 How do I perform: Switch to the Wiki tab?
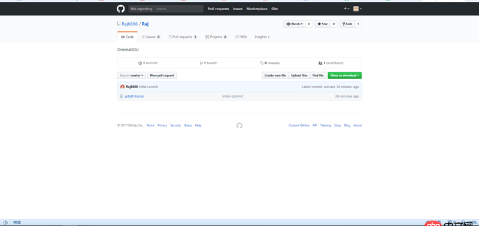coord(241,37)
